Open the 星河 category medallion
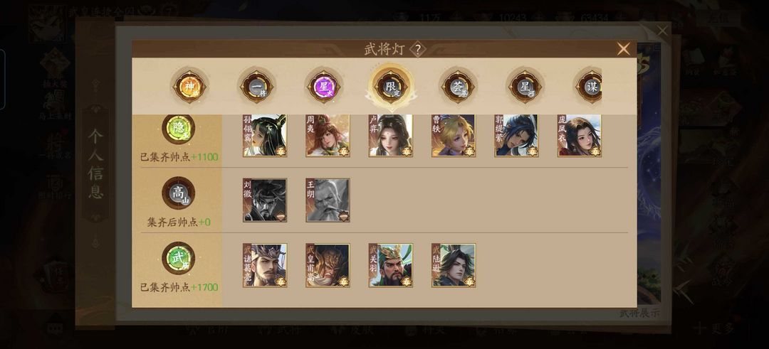This screenshot has width=769, height=349. point(525,87)
